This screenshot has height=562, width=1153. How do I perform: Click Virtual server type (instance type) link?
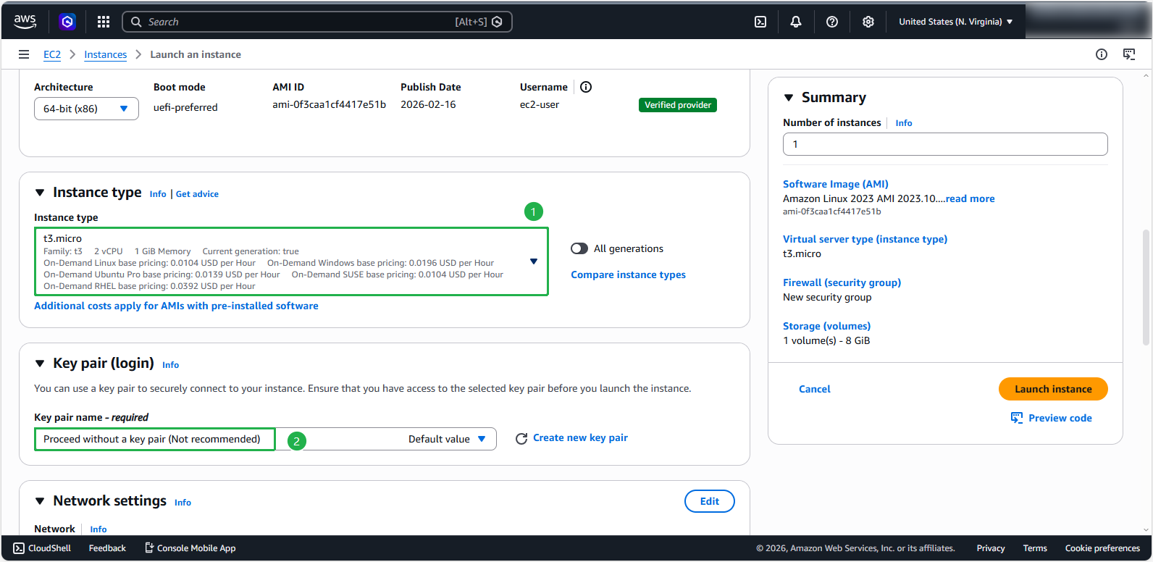[x=865, y=239]
